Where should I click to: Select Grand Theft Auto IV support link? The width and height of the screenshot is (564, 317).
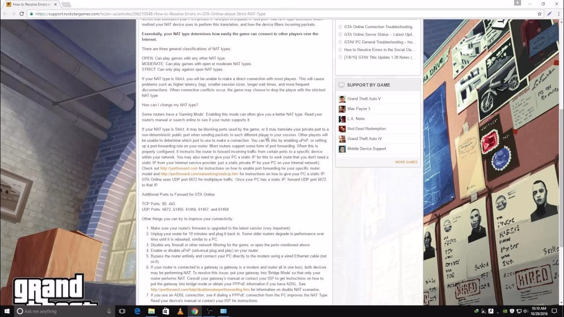[x=364, y=139]
